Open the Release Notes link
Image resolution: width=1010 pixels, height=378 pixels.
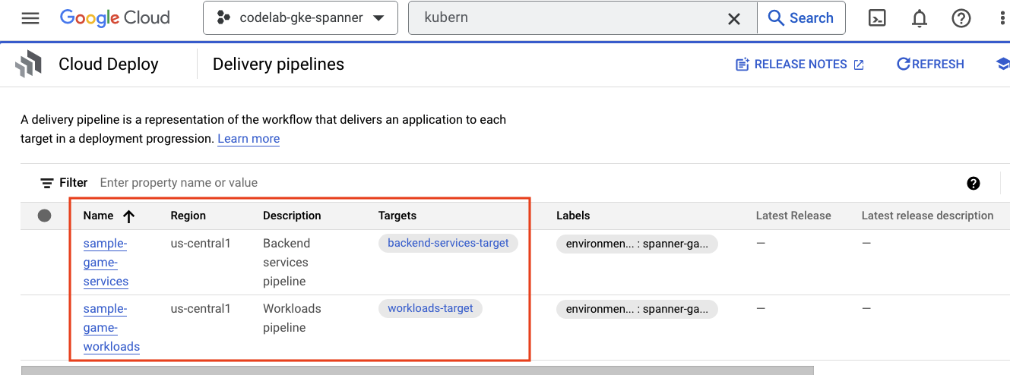tap(799, 65)
